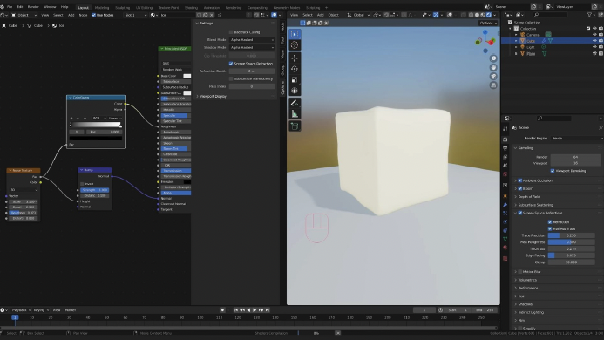Click the wireframe viewport shading icon
Image resolution: width=604 pixels, height=340 pixels.
[x=472, y=15]
